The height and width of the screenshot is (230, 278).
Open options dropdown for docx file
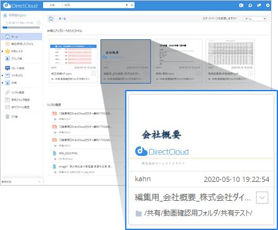[x=198, y=73]
